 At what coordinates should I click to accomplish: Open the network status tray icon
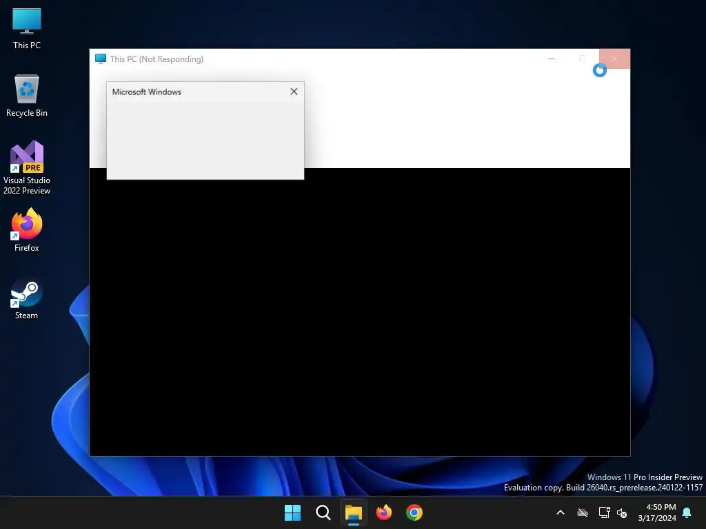(604, 512)
